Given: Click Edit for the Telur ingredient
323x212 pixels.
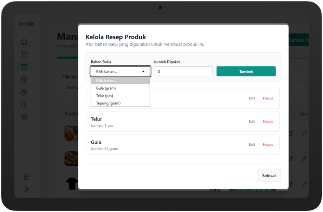Looking at the screenshot, I should [x=252, y=122].
